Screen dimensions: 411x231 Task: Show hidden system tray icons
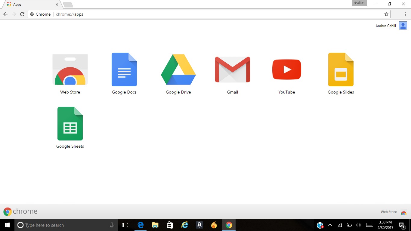tap(330, 225)
